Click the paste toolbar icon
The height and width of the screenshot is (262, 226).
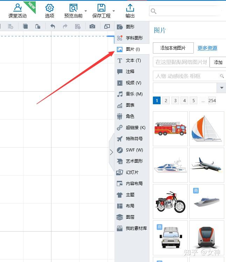coord(38,26)
